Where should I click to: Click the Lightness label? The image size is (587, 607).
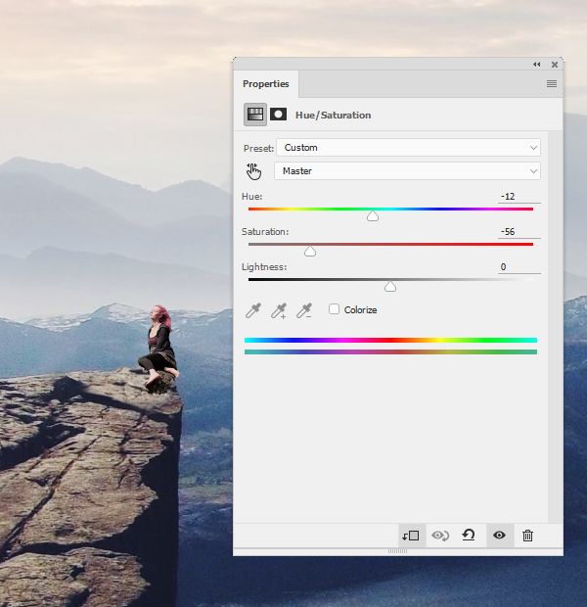264,267
